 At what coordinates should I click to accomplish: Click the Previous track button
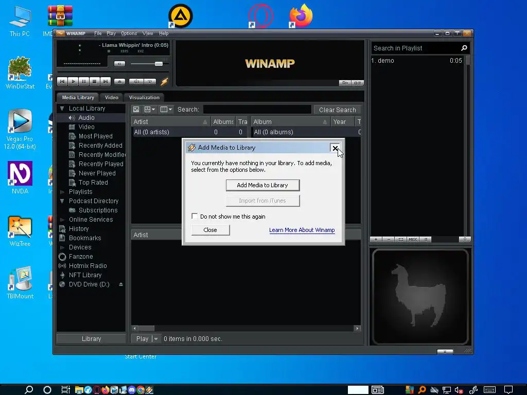62,81
